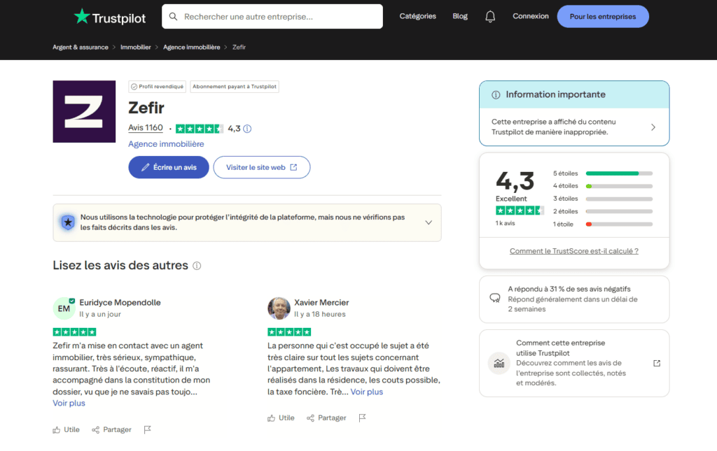Open external link icon for Trustpilot usage
The width and height of the screenshot is (717, 451).
click(656, 363)
